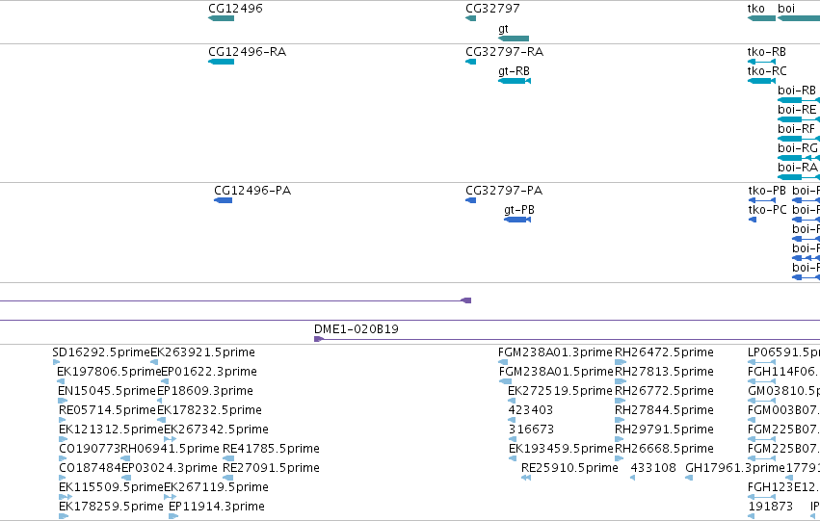Open the EK197806.5prime EST label

pyautogui.click(x=109, y=372)
